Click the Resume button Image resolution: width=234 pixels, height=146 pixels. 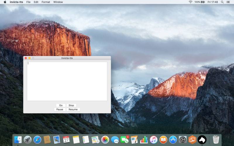(x=73, y=109)
